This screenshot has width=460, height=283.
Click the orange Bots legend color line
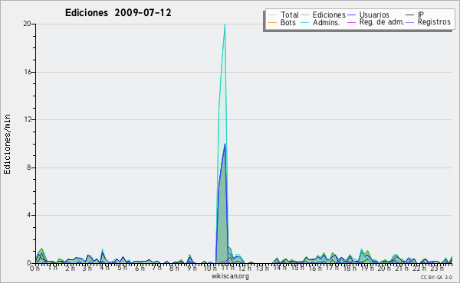click(272, 22)
